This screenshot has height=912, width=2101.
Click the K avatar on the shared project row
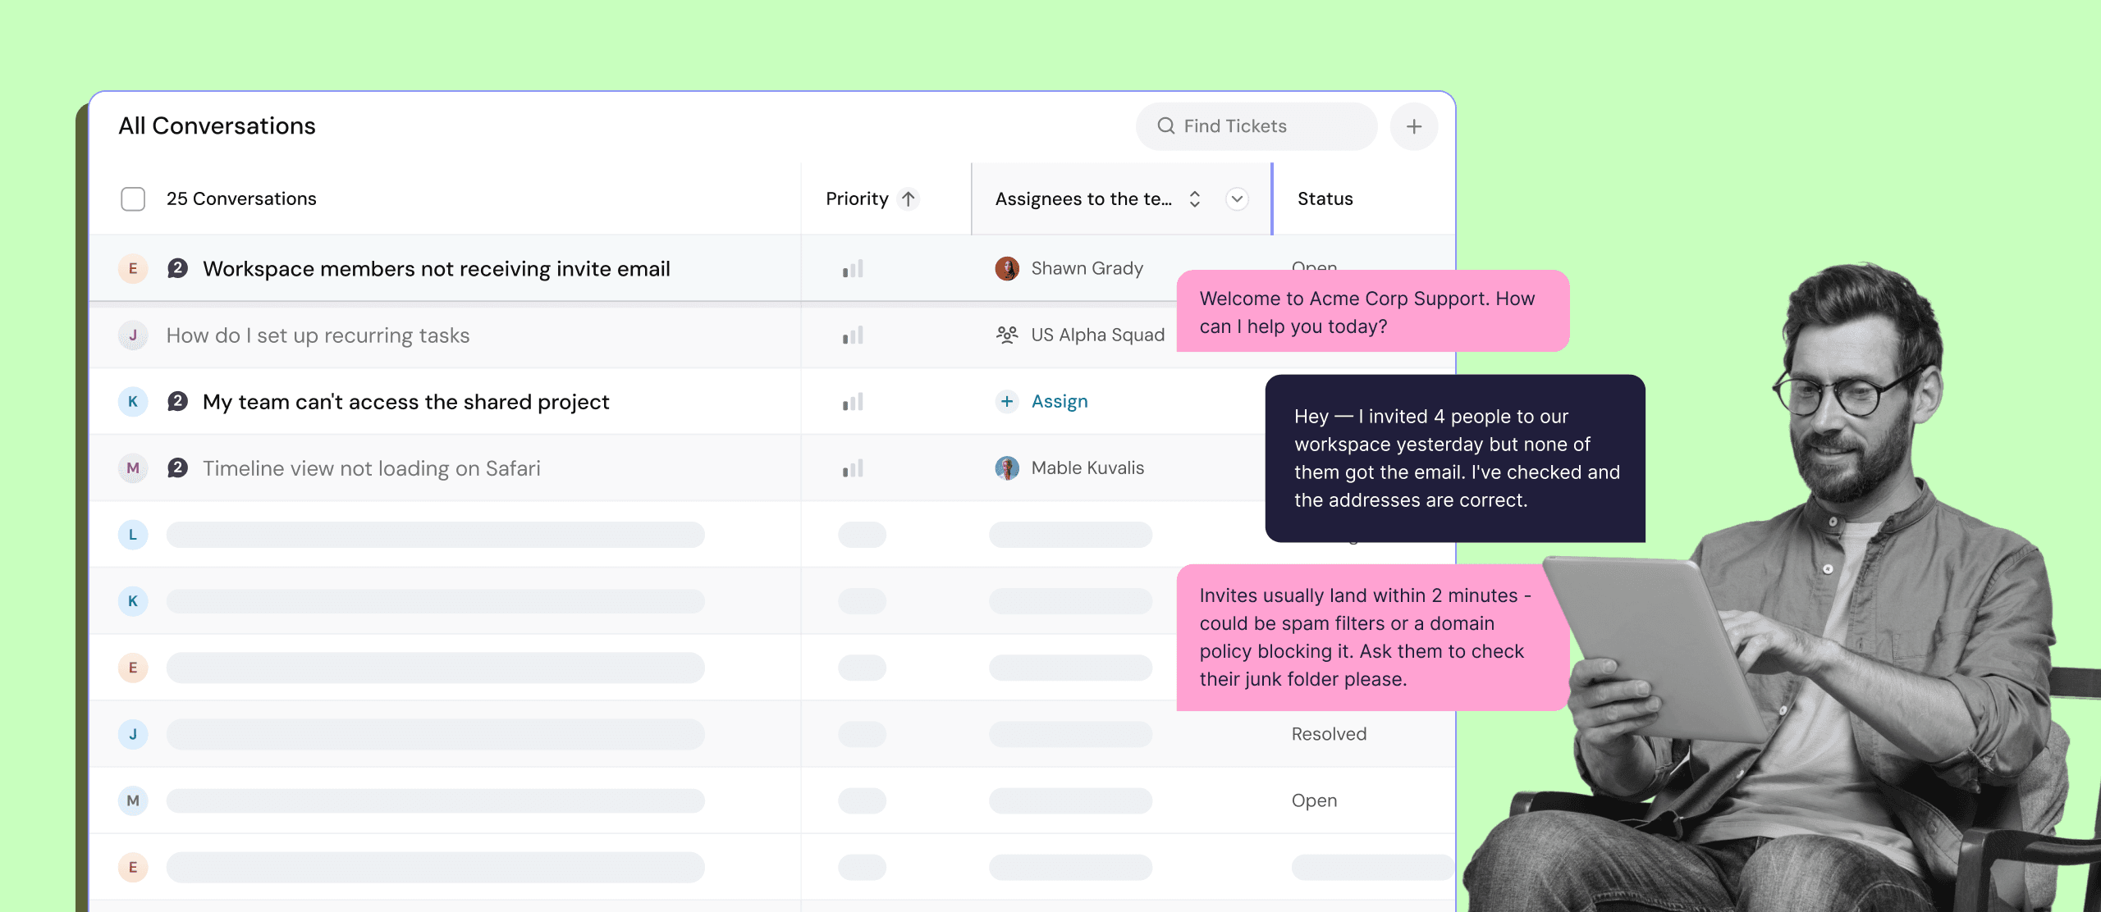click(x=132, y=401)
